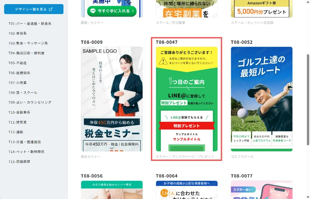Select T01-バー・居酒屋・飲食系 category
This screenshot has width=310, height=199.
pyautogui.click(x=30, y=23)
